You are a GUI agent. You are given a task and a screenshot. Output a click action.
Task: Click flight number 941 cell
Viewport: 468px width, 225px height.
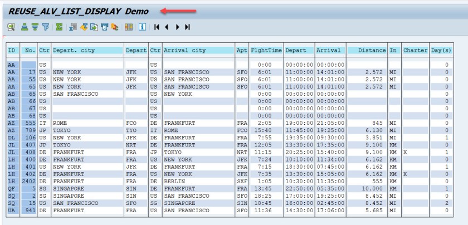pyautogui.click(x=28, y=211)
